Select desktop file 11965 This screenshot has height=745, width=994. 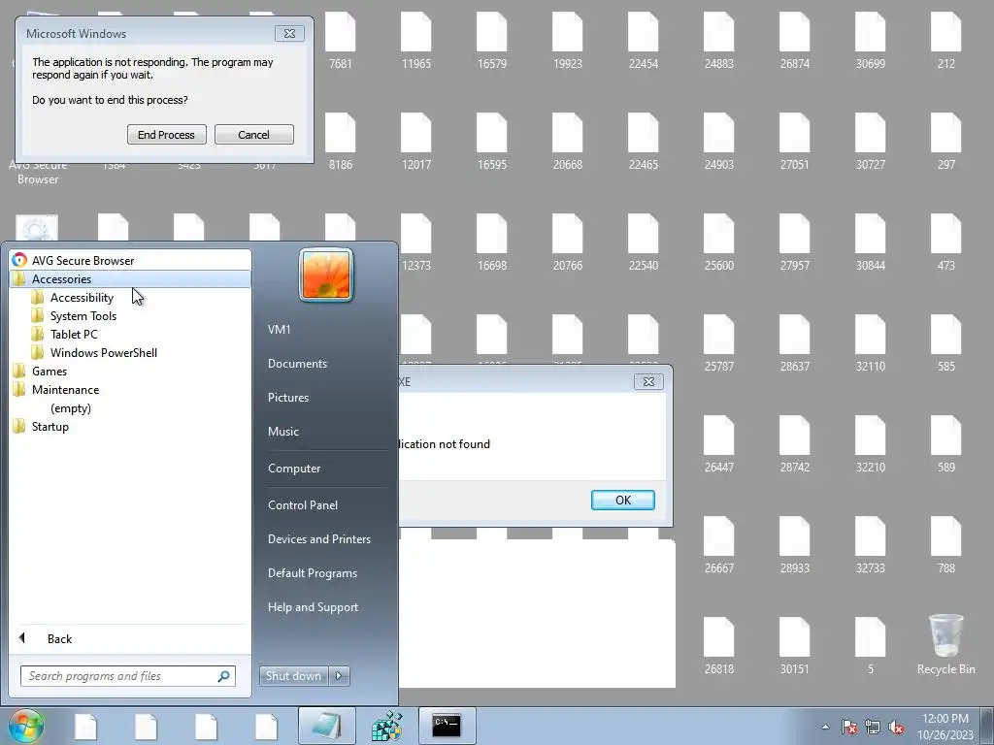coord(415,41)
